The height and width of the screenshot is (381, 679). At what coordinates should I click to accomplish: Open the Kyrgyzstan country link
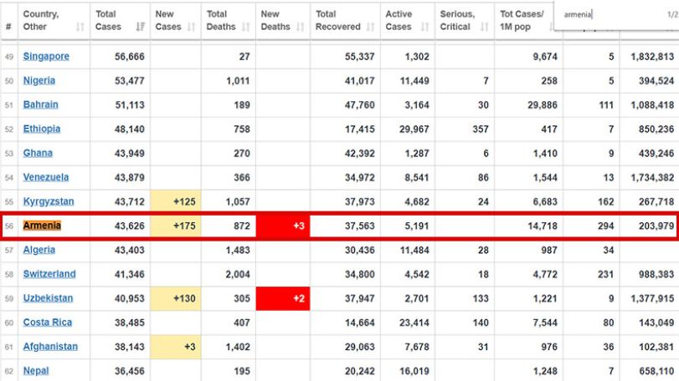click(x=49, y=201)
